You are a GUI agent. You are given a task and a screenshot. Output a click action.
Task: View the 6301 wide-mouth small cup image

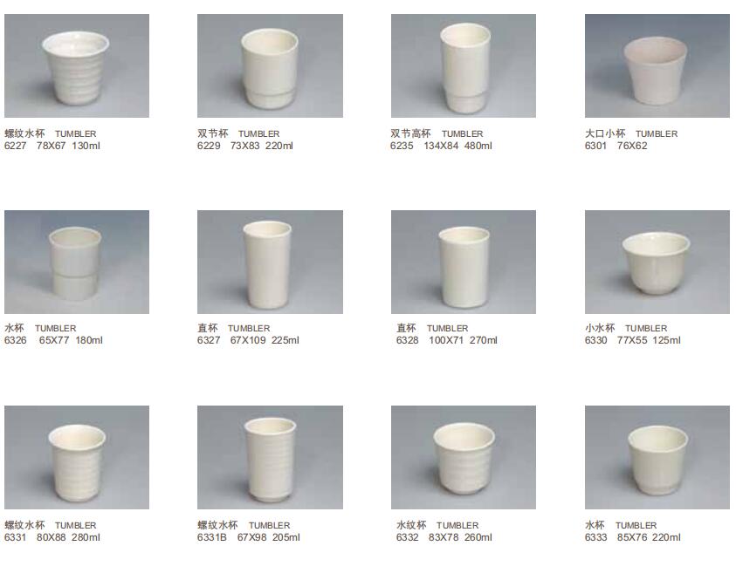coord(657,65)
